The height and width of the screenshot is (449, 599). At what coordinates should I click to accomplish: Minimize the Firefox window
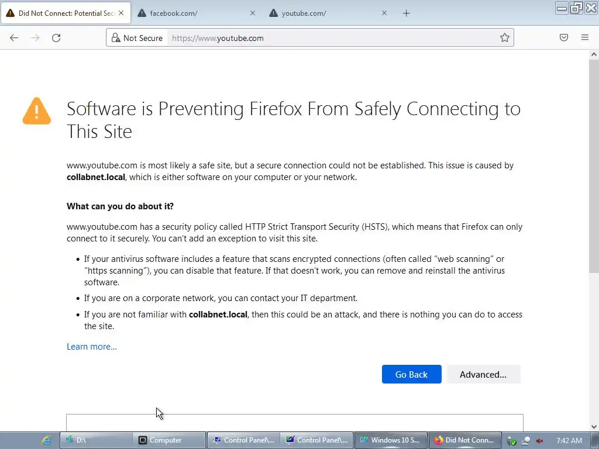tap(562, 8)
